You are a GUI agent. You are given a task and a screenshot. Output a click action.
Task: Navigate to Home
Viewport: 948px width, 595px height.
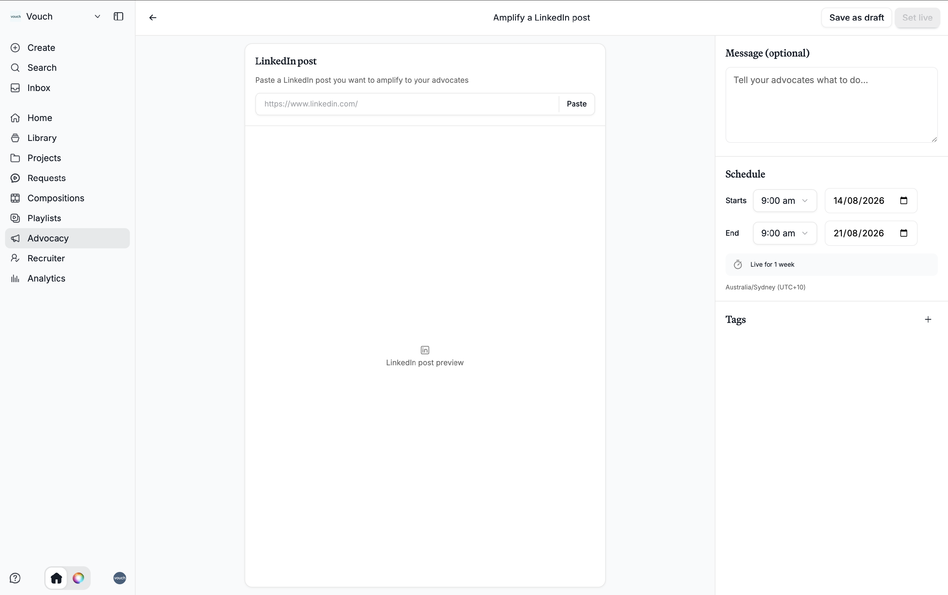(67, 118)
